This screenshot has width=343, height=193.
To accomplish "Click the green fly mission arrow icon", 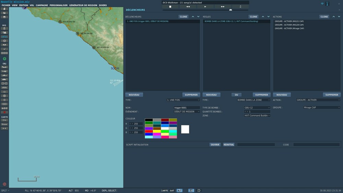I will (x=4, y=59).
